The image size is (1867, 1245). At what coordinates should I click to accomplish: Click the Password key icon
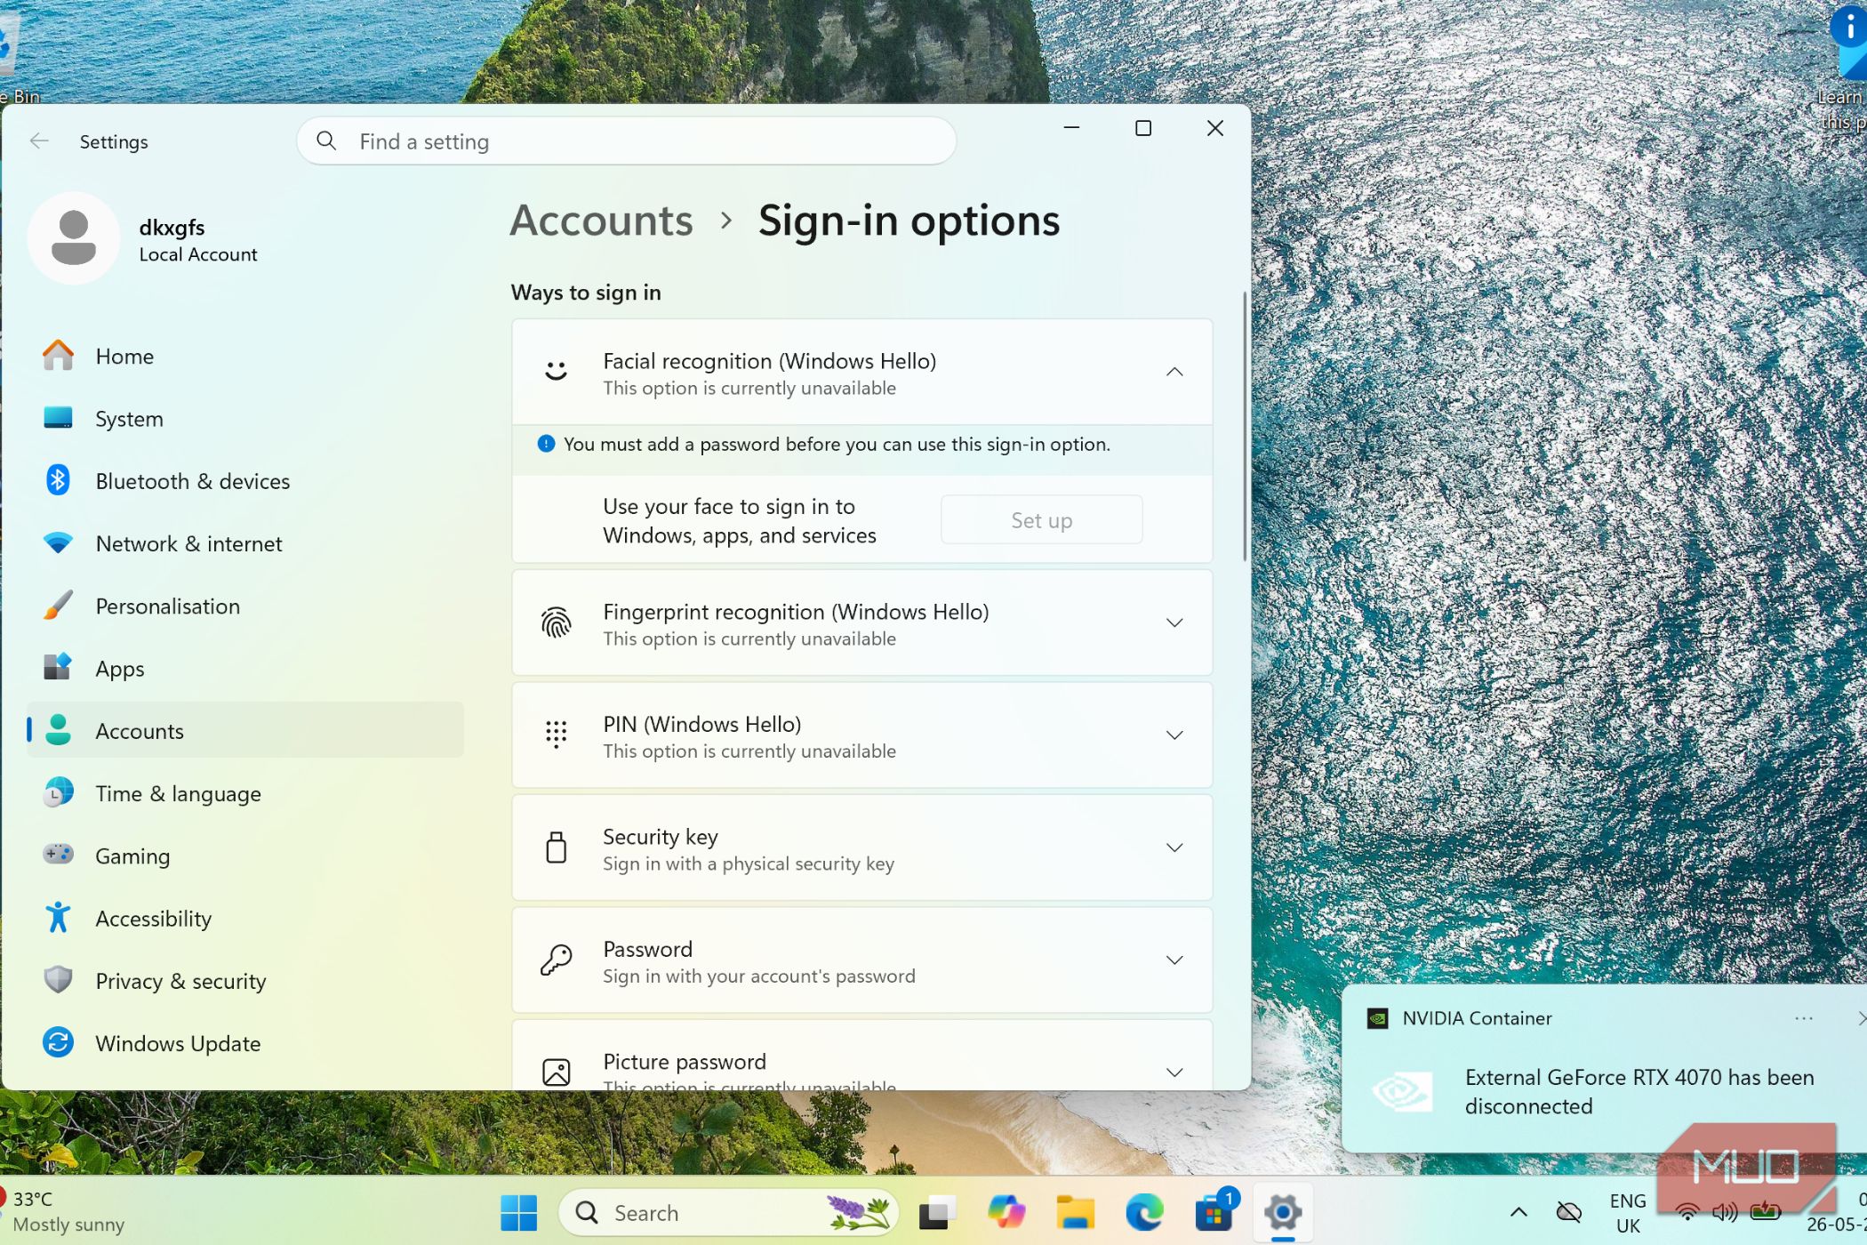pyautogui.click(x=556, y=960)
